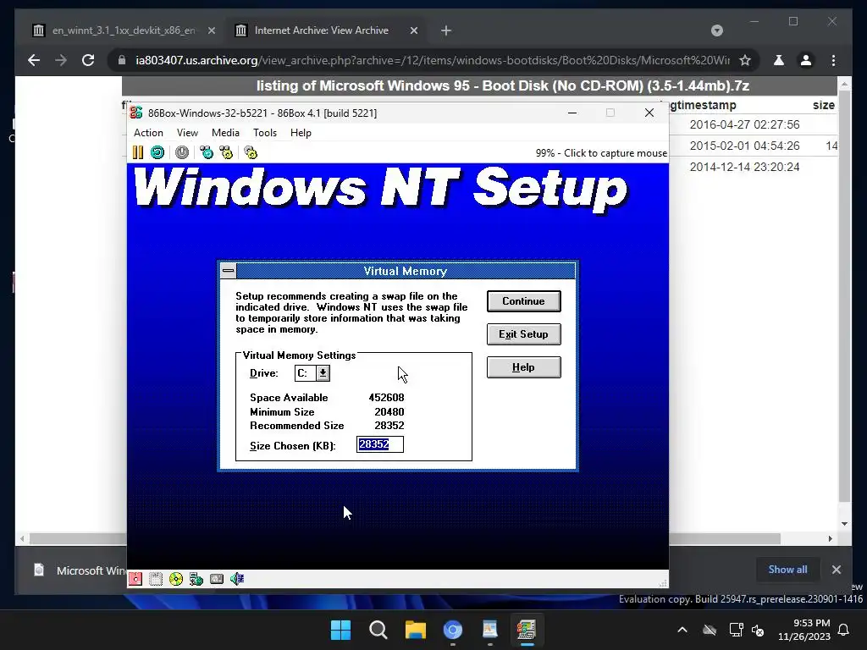Click the Recommended Size value 28352 in the settings list

(x=389, y=426)
